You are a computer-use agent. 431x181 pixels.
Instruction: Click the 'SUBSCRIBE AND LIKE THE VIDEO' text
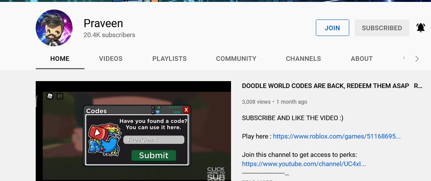point(292,118)
